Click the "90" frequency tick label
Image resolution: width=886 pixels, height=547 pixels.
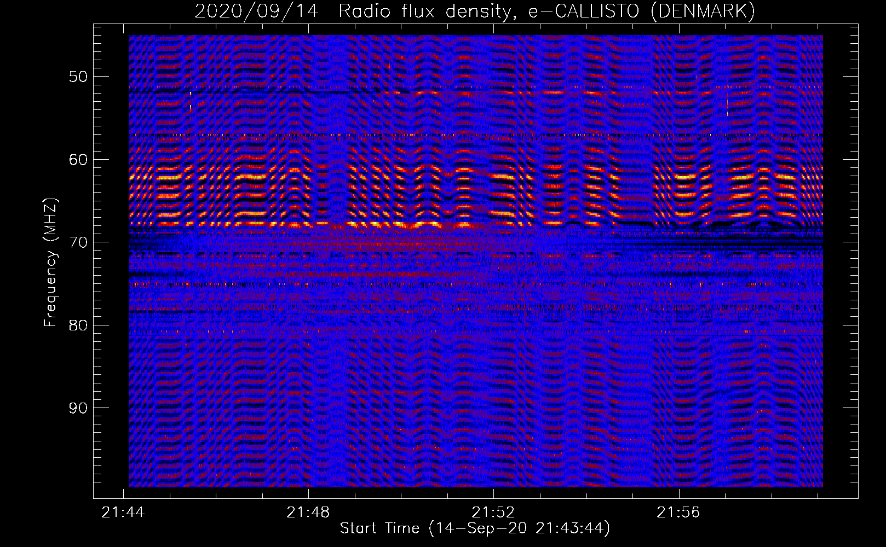click(x=78, y=408)
